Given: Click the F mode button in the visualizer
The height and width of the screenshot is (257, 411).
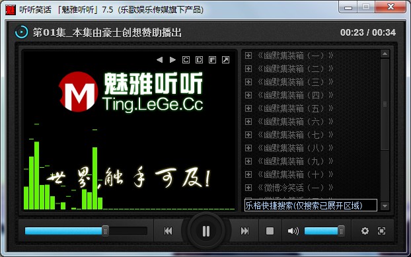Looking at the screenshot, I should coord(212,60).
